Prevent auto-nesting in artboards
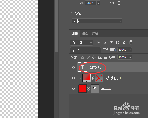Image resolution: width=148 pixels, height=118 pixels. pos(99,57)
